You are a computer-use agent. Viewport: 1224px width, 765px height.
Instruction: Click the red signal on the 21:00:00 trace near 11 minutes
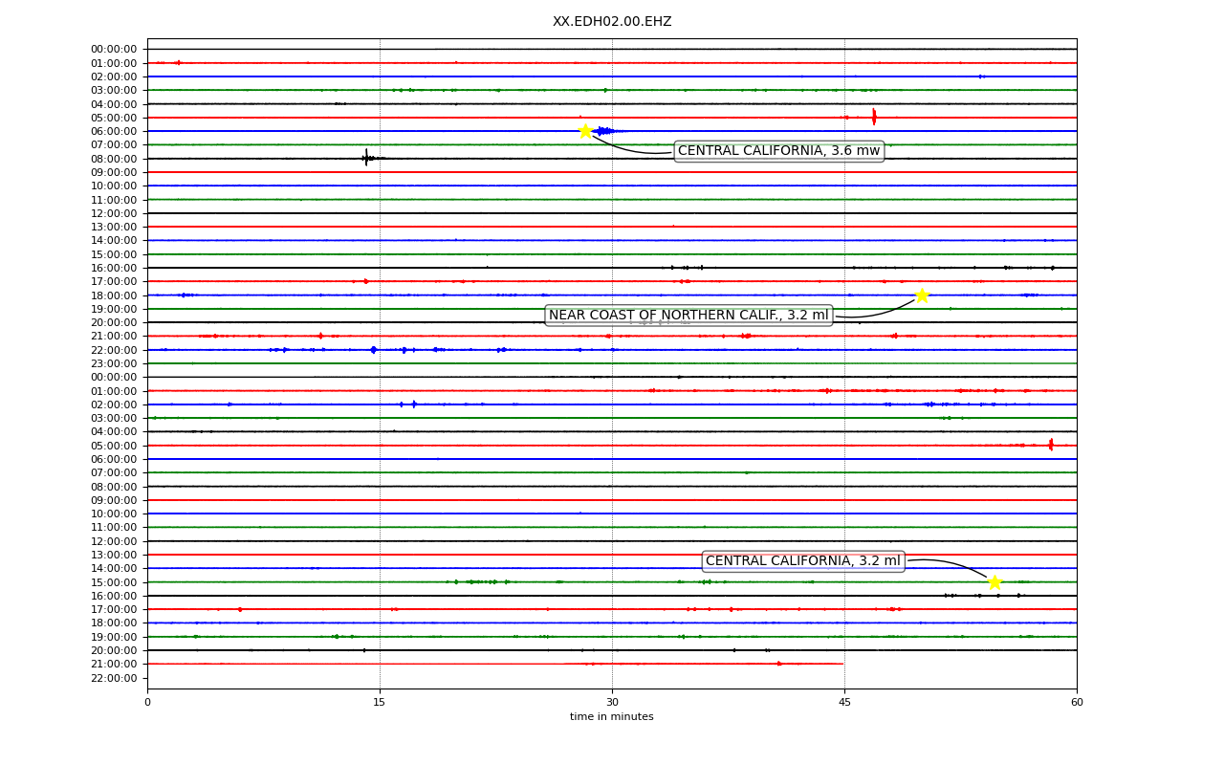click(320, 336)
